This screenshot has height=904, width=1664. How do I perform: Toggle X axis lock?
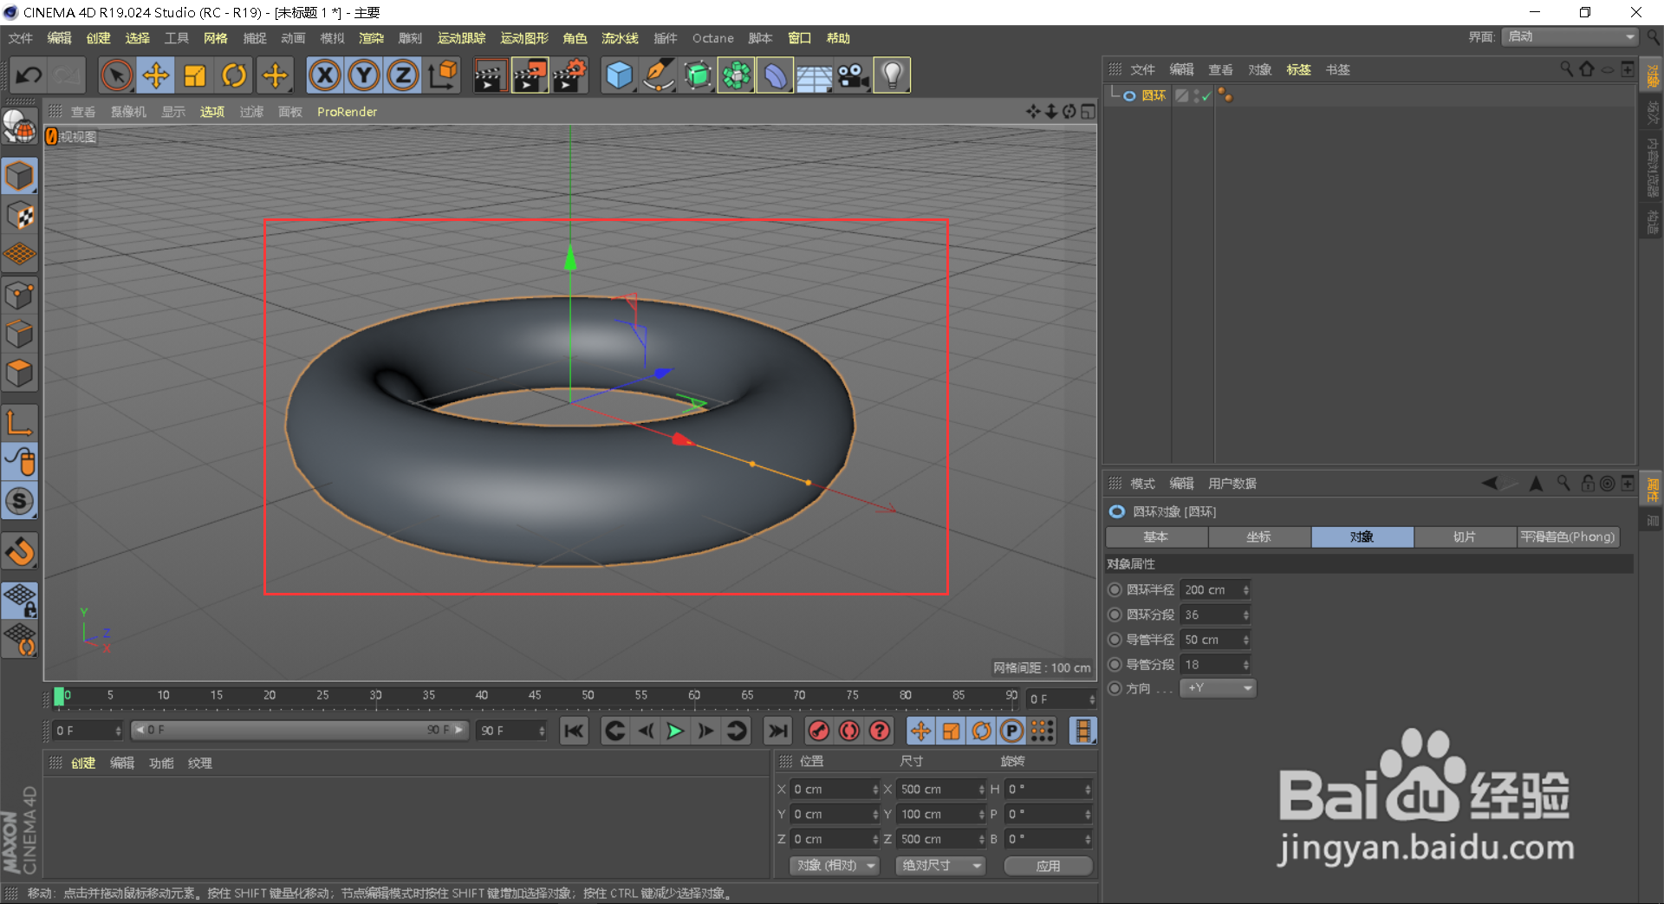325,75
